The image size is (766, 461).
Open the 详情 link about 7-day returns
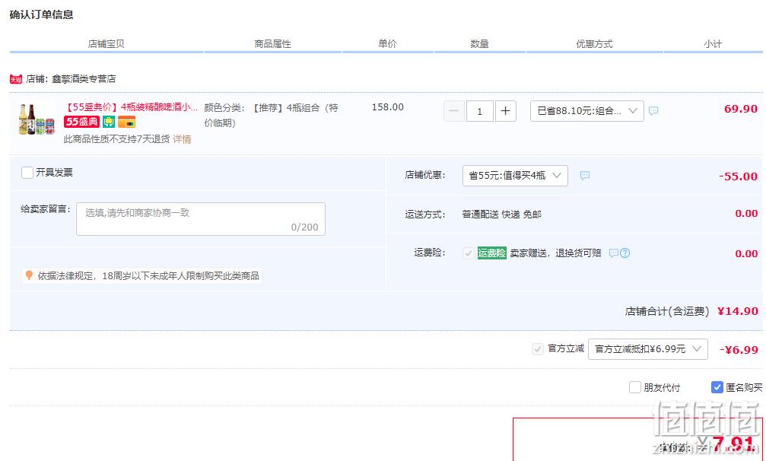click(x=182, y=139)
